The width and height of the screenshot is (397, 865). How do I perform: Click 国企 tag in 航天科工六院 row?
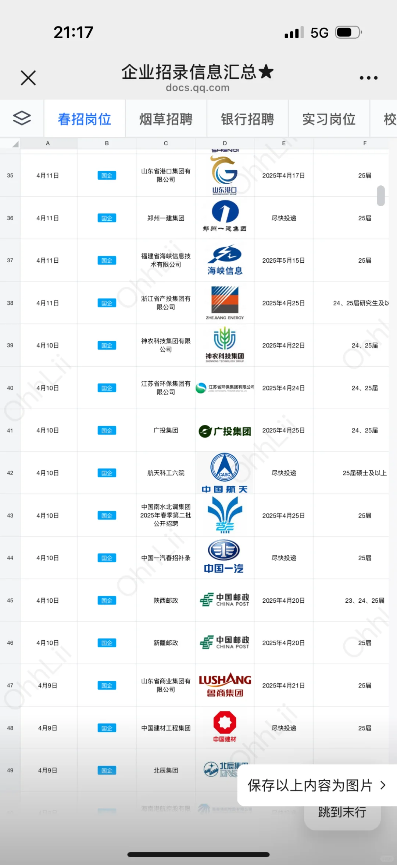[x=107, y=473]
